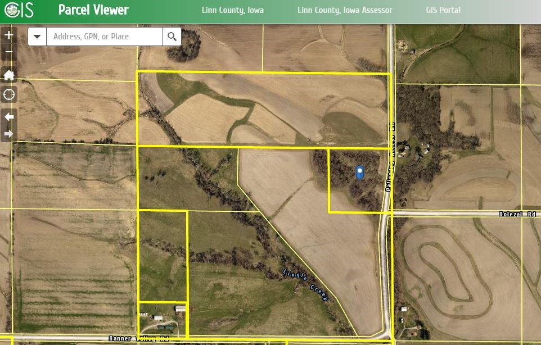
Task: Navigate to the GIS Portal
Action: tap(443, 10)
